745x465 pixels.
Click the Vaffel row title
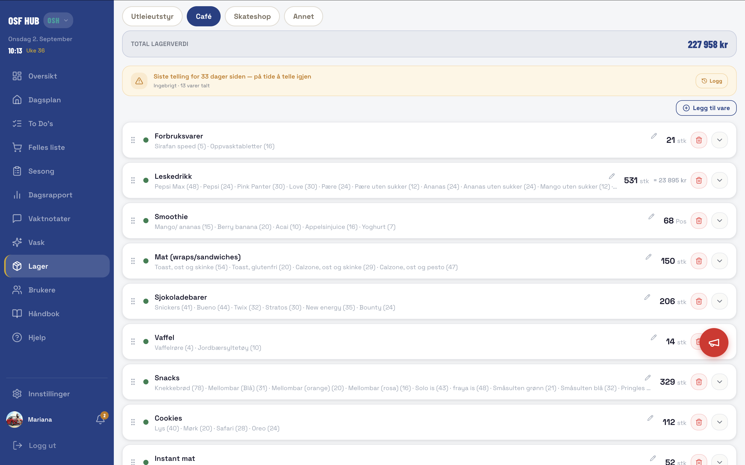165,337
